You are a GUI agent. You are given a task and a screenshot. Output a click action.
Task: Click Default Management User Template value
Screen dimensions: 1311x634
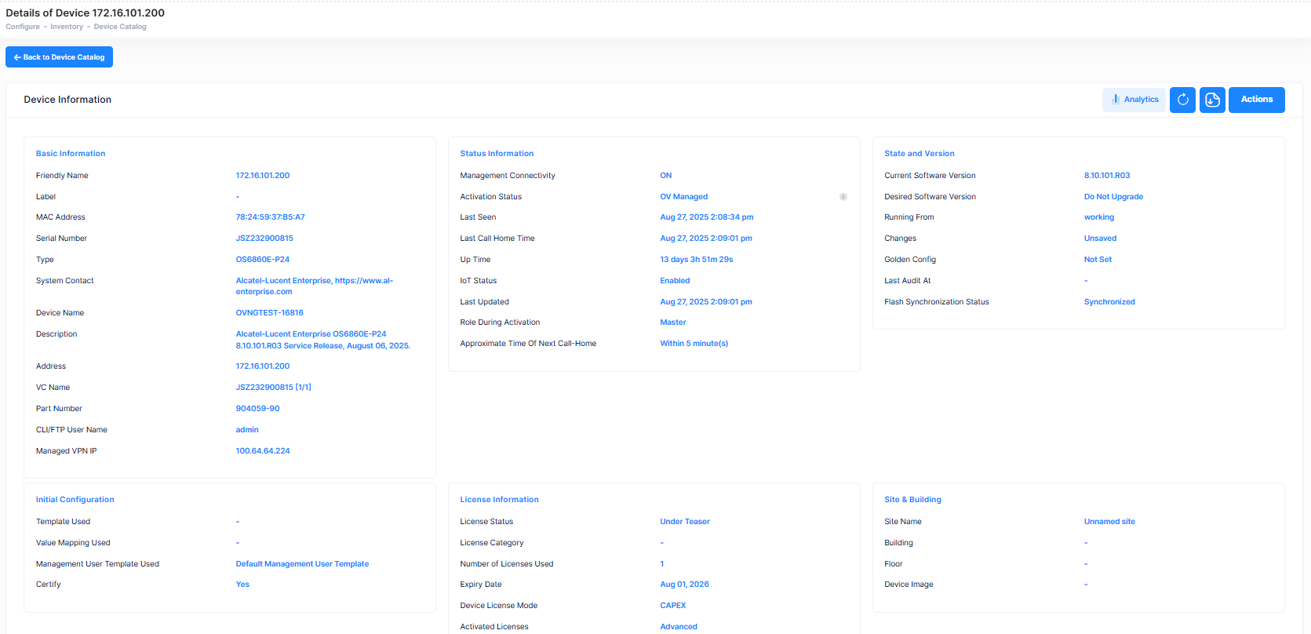coord(302,564)
